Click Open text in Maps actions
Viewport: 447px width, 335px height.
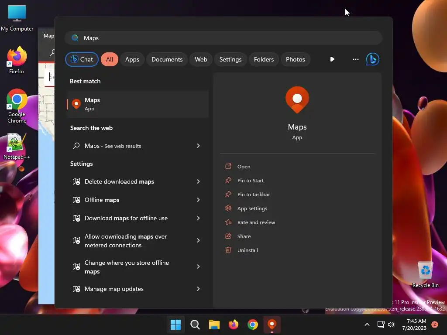click(244, 167)
